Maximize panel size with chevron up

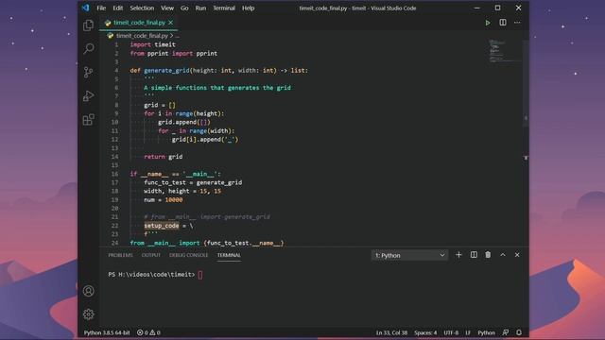click(x=503, y=255)
